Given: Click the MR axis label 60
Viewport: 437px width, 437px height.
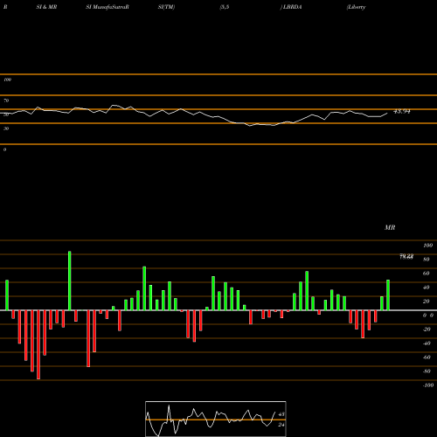Looking at the screenshot, I should 427,274.
